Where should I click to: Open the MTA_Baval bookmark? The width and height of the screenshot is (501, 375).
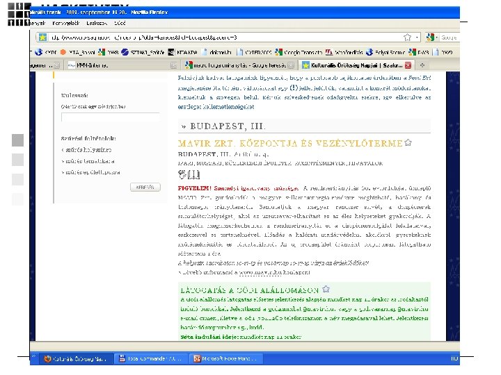click(x=78, y=52)
